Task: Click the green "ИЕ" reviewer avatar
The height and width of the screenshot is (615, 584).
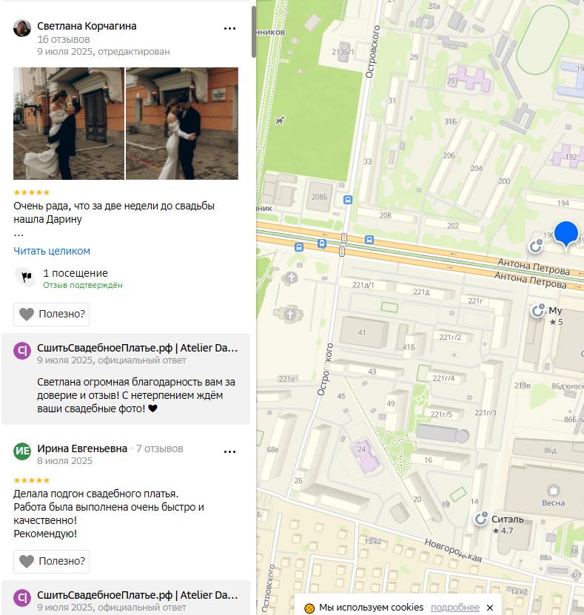Action: [x=22, y=451]
